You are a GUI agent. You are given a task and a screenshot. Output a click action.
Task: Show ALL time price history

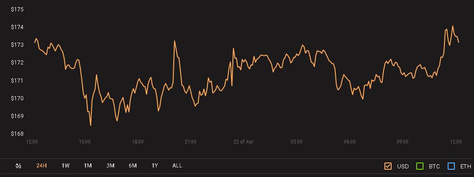coord(177,166)
